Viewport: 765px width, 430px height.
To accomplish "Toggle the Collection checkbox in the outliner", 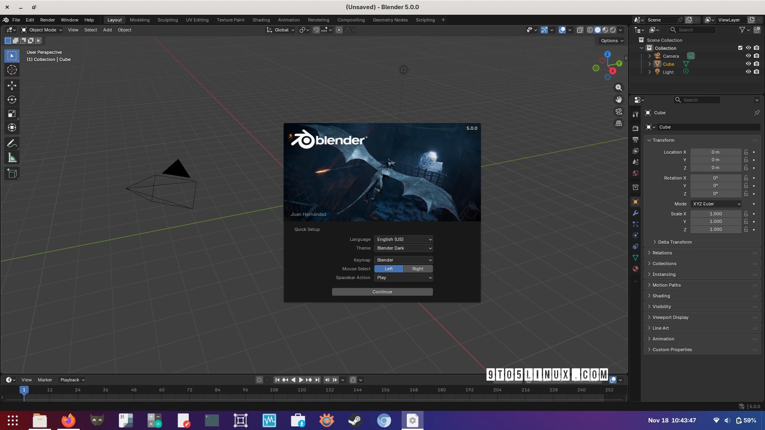I will tap(740, 48).
